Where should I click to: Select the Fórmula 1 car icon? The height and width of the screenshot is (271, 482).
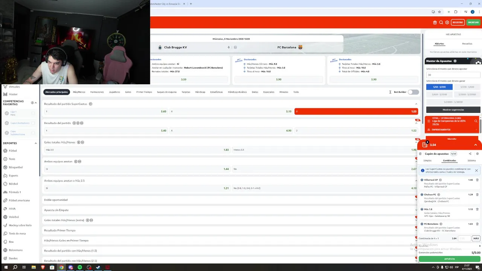pyautogui.click(x=5, y=192)
